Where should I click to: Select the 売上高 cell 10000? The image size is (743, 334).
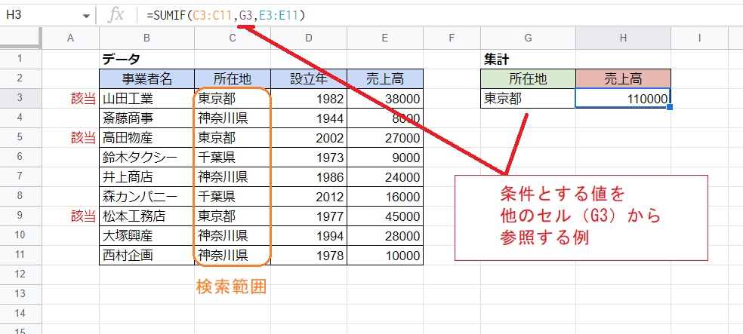385,256
